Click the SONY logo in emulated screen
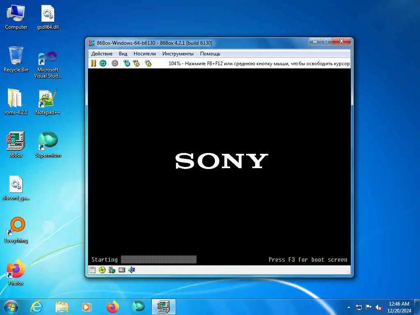The image size is (420, 315). [x=221, y=161]
